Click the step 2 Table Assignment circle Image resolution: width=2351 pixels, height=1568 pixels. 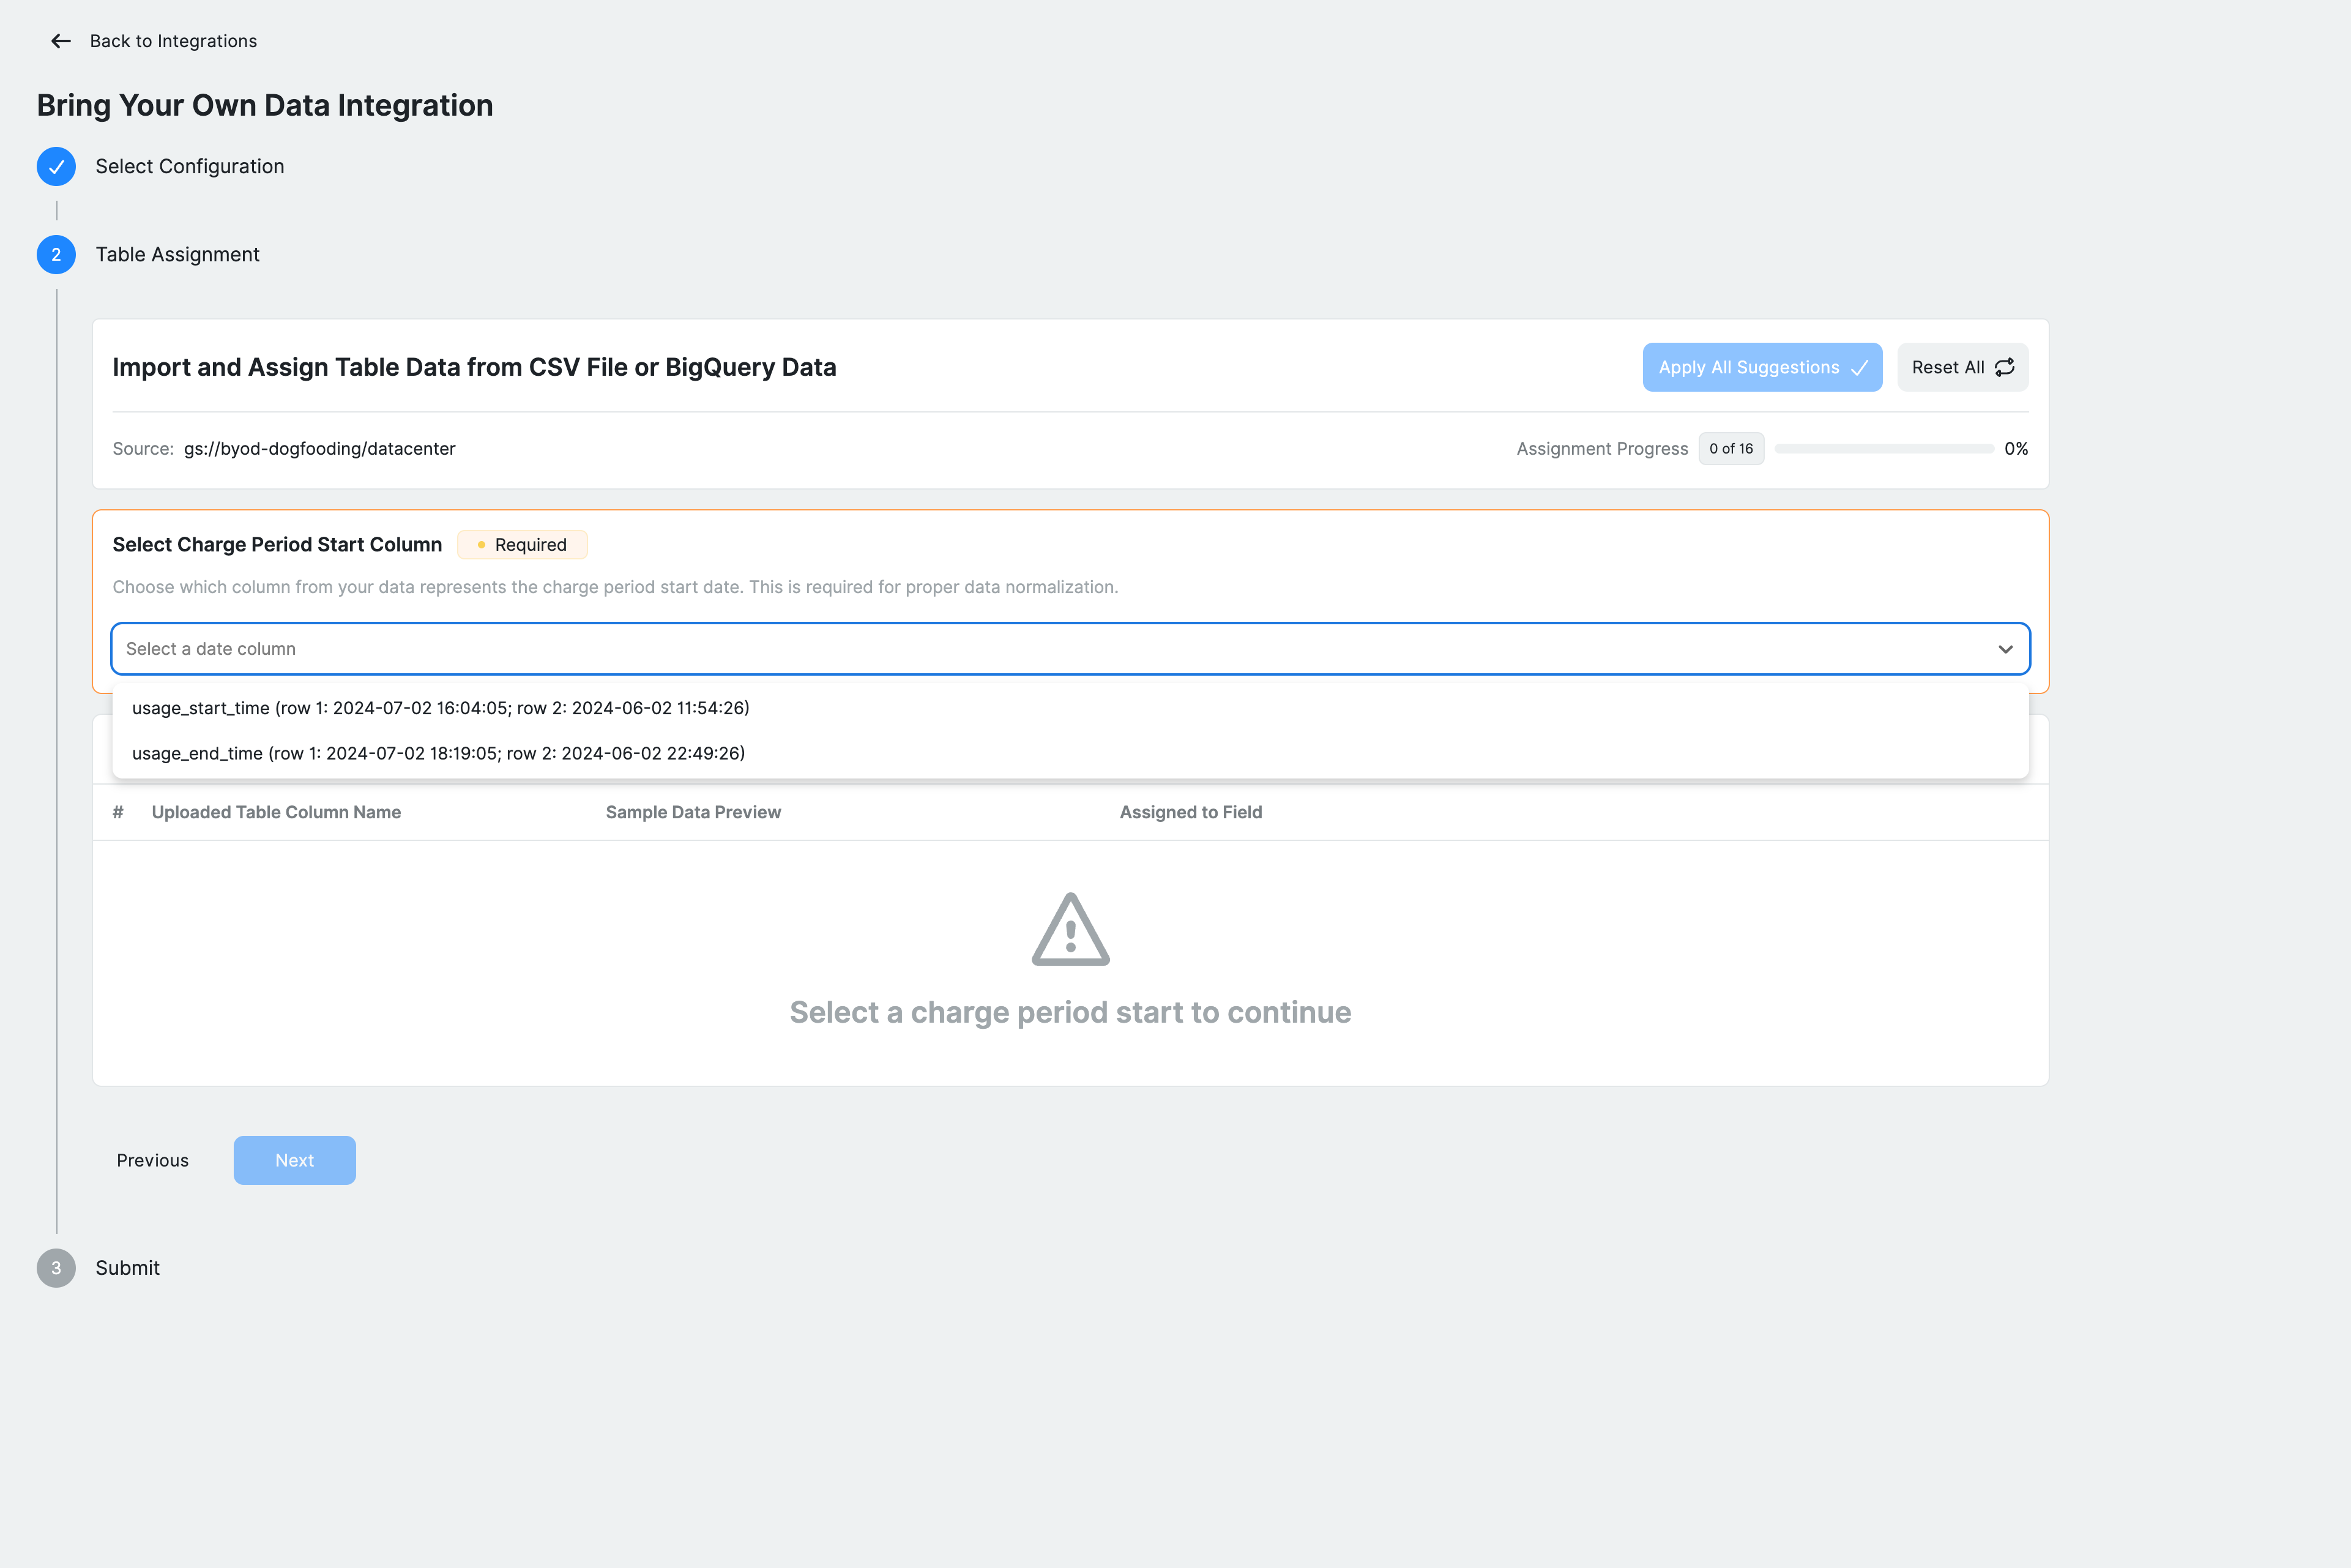pyautogui.click(x=56, y=255)
